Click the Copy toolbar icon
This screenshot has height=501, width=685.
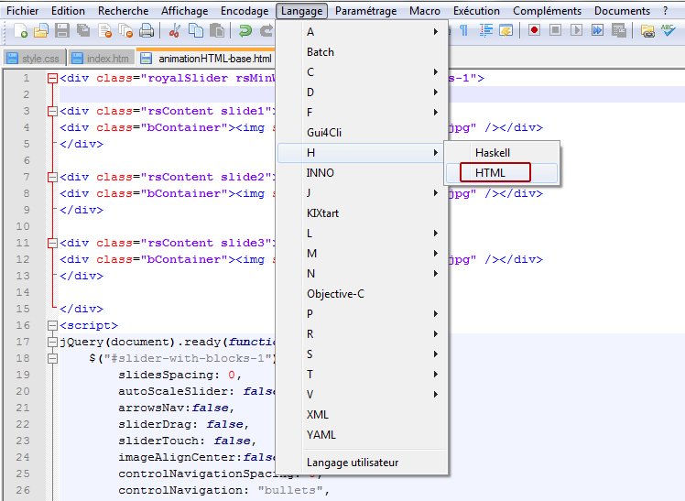coord(196,30)
